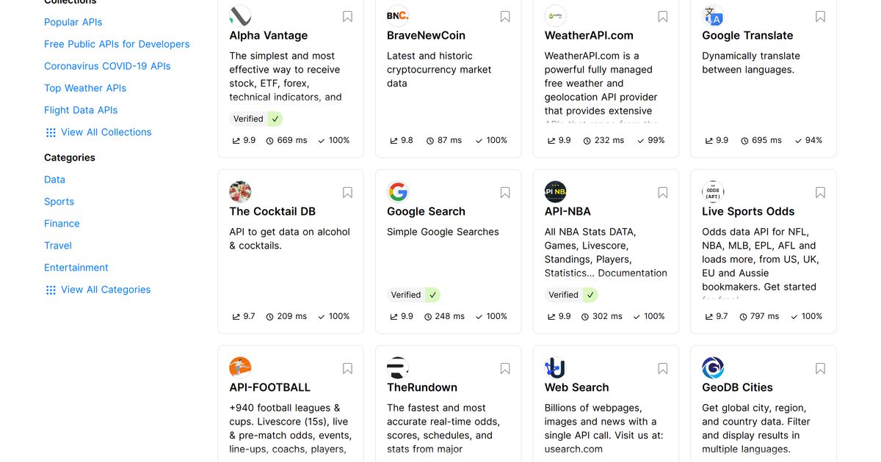Open the Top Weather APIs collection
This screenshot has height=462, width=881.
point(85,87)
